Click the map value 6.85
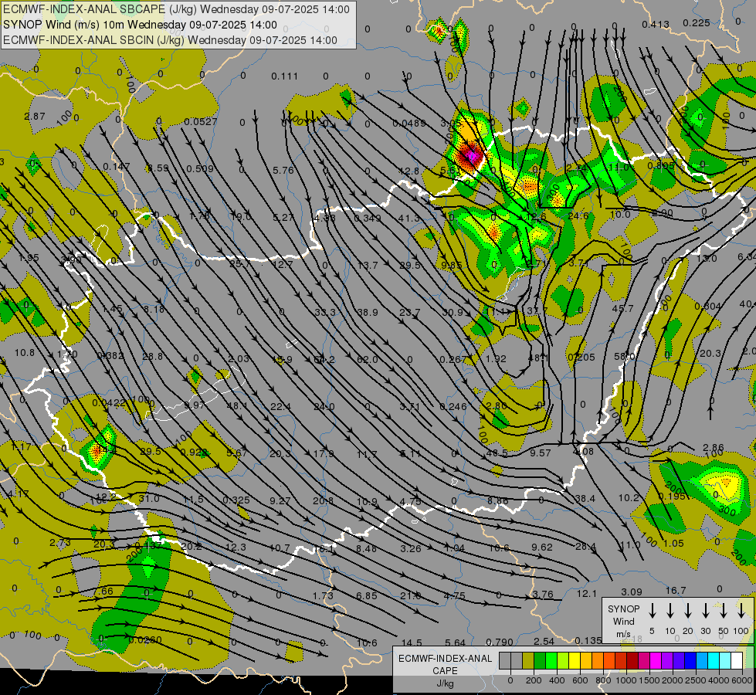The image size is (756, 695). [367, 596]
